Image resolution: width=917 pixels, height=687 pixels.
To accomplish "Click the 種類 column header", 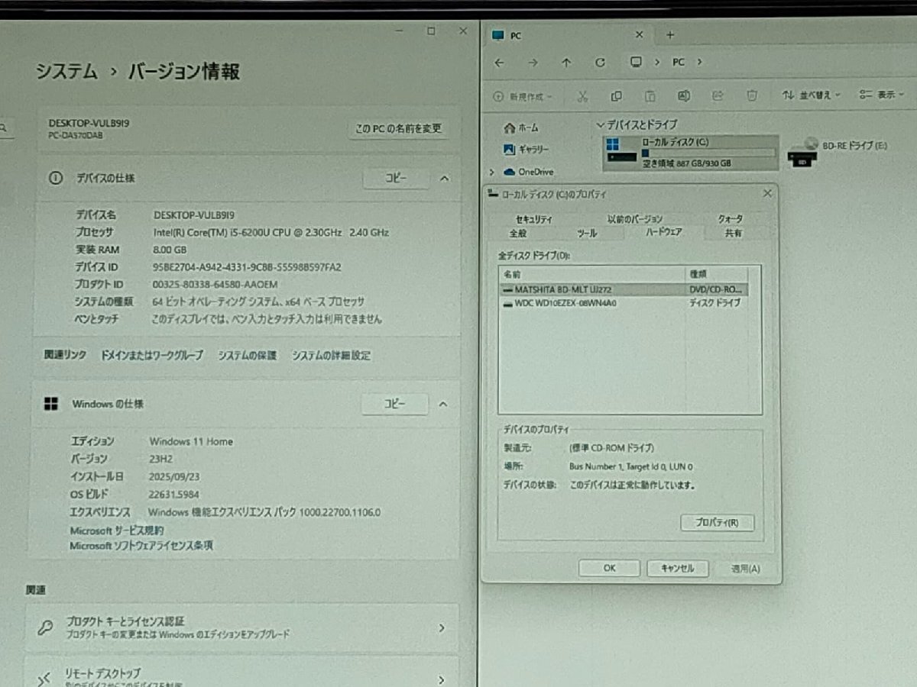I will pos(716,273).
